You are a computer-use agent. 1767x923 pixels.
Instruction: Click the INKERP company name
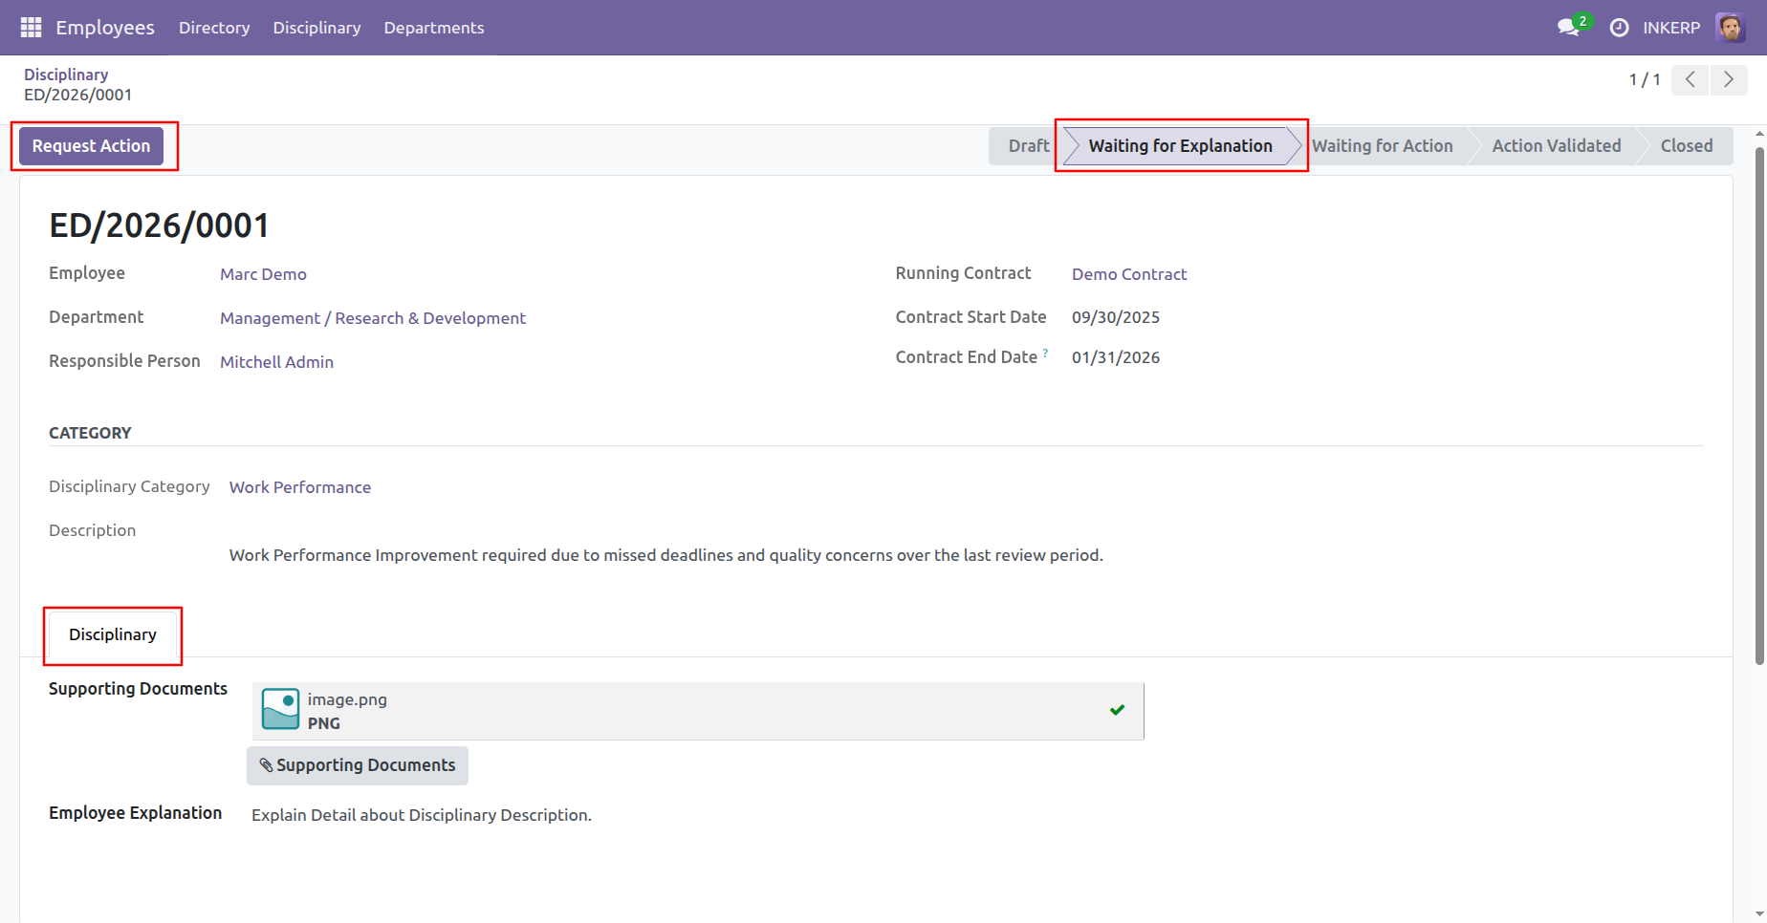pyautogui.click(x=1671, y=28)
